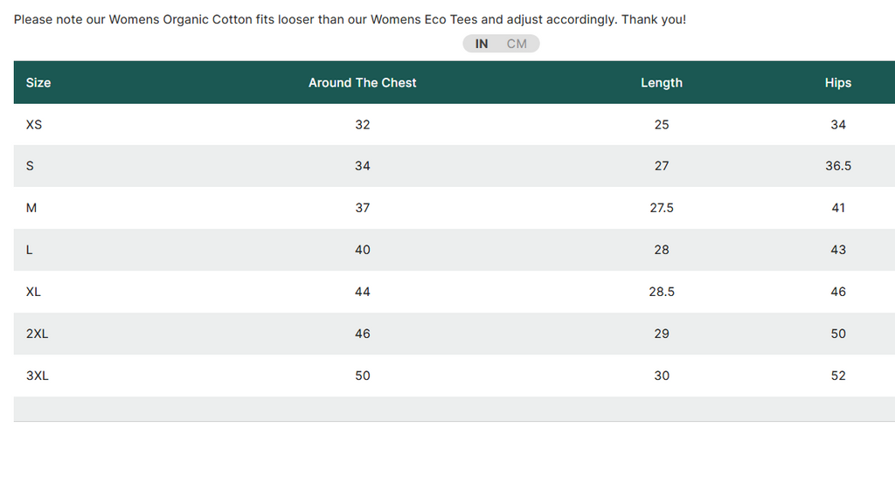Click the Around The Chest header

[363, 83]
